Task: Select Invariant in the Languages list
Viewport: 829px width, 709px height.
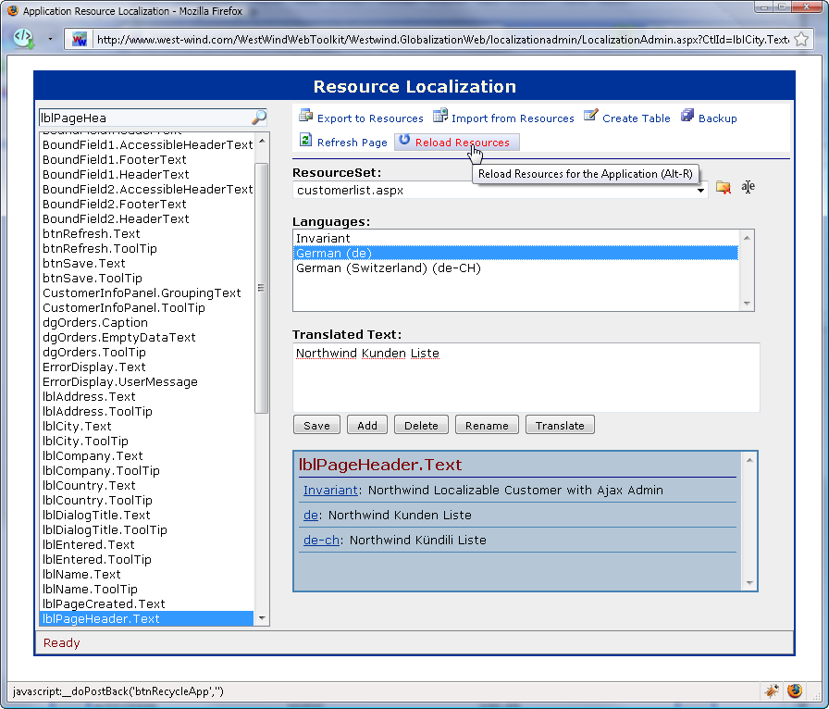Action: tap(323, 239)
